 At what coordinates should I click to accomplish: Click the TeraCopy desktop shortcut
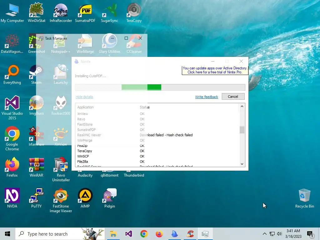134,12
